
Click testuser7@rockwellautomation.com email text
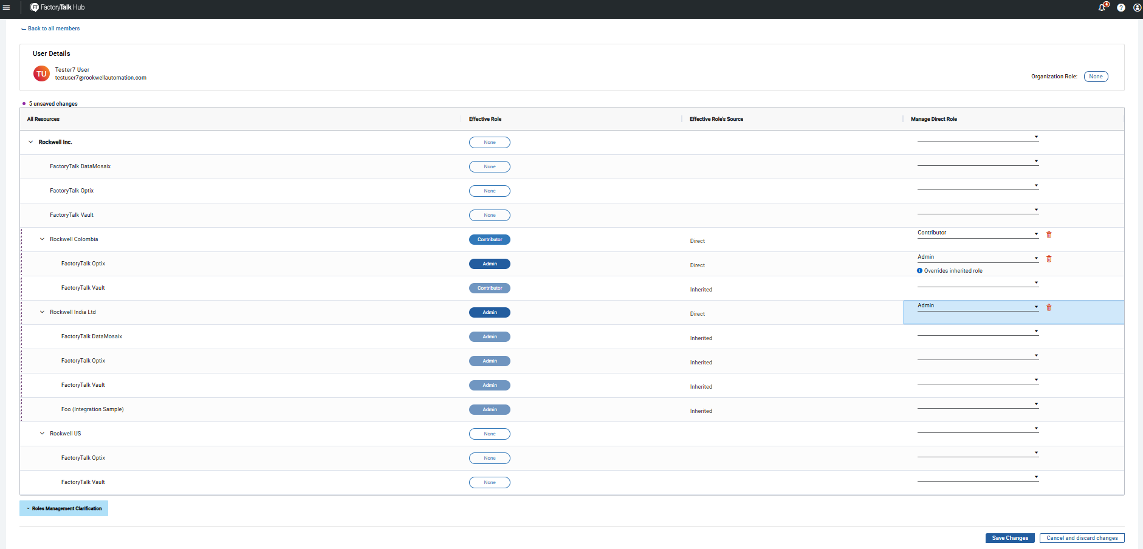tap(101, 78)
